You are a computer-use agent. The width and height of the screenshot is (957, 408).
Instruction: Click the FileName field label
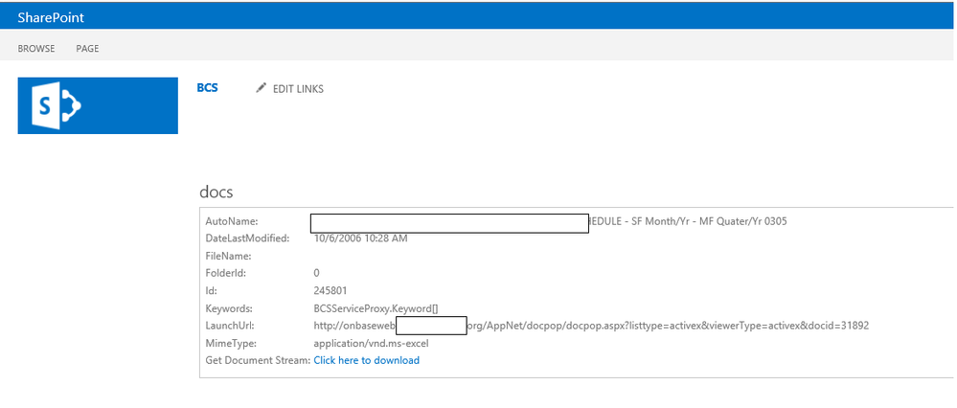[228, 256]
